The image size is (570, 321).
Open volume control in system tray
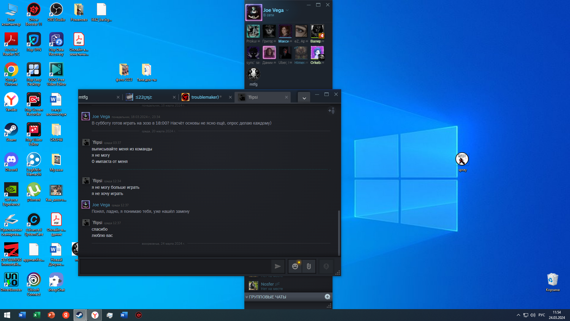click(x=533, y=315)
